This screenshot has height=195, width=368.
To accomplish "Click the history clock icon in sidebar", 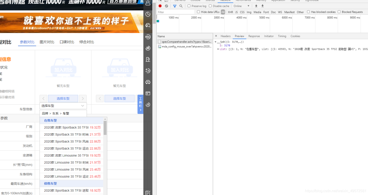I will (148, 14).
